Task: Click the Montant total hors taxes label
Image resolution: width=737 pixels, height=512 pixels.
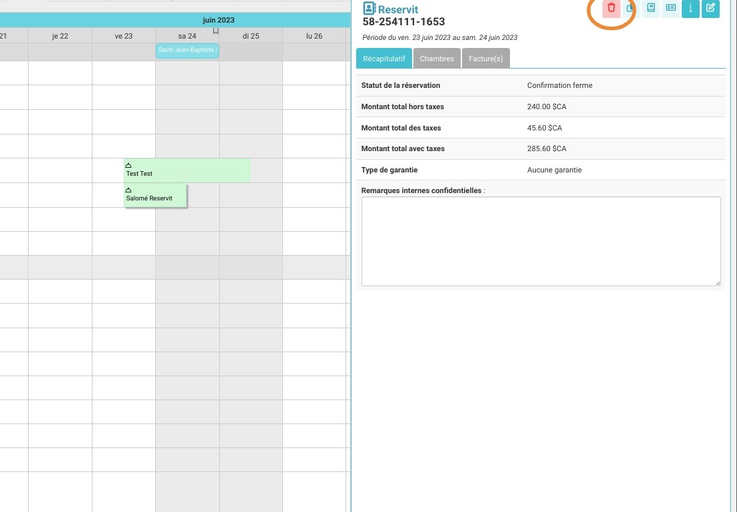Action: (x=402, y=107)
